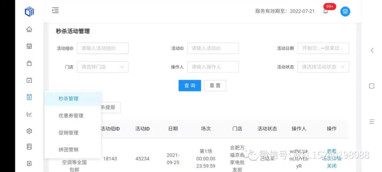The height and width of the screenshot is (172, 382).
Task: Open the store icon in sidebar
Action: (x=29, y=46)
